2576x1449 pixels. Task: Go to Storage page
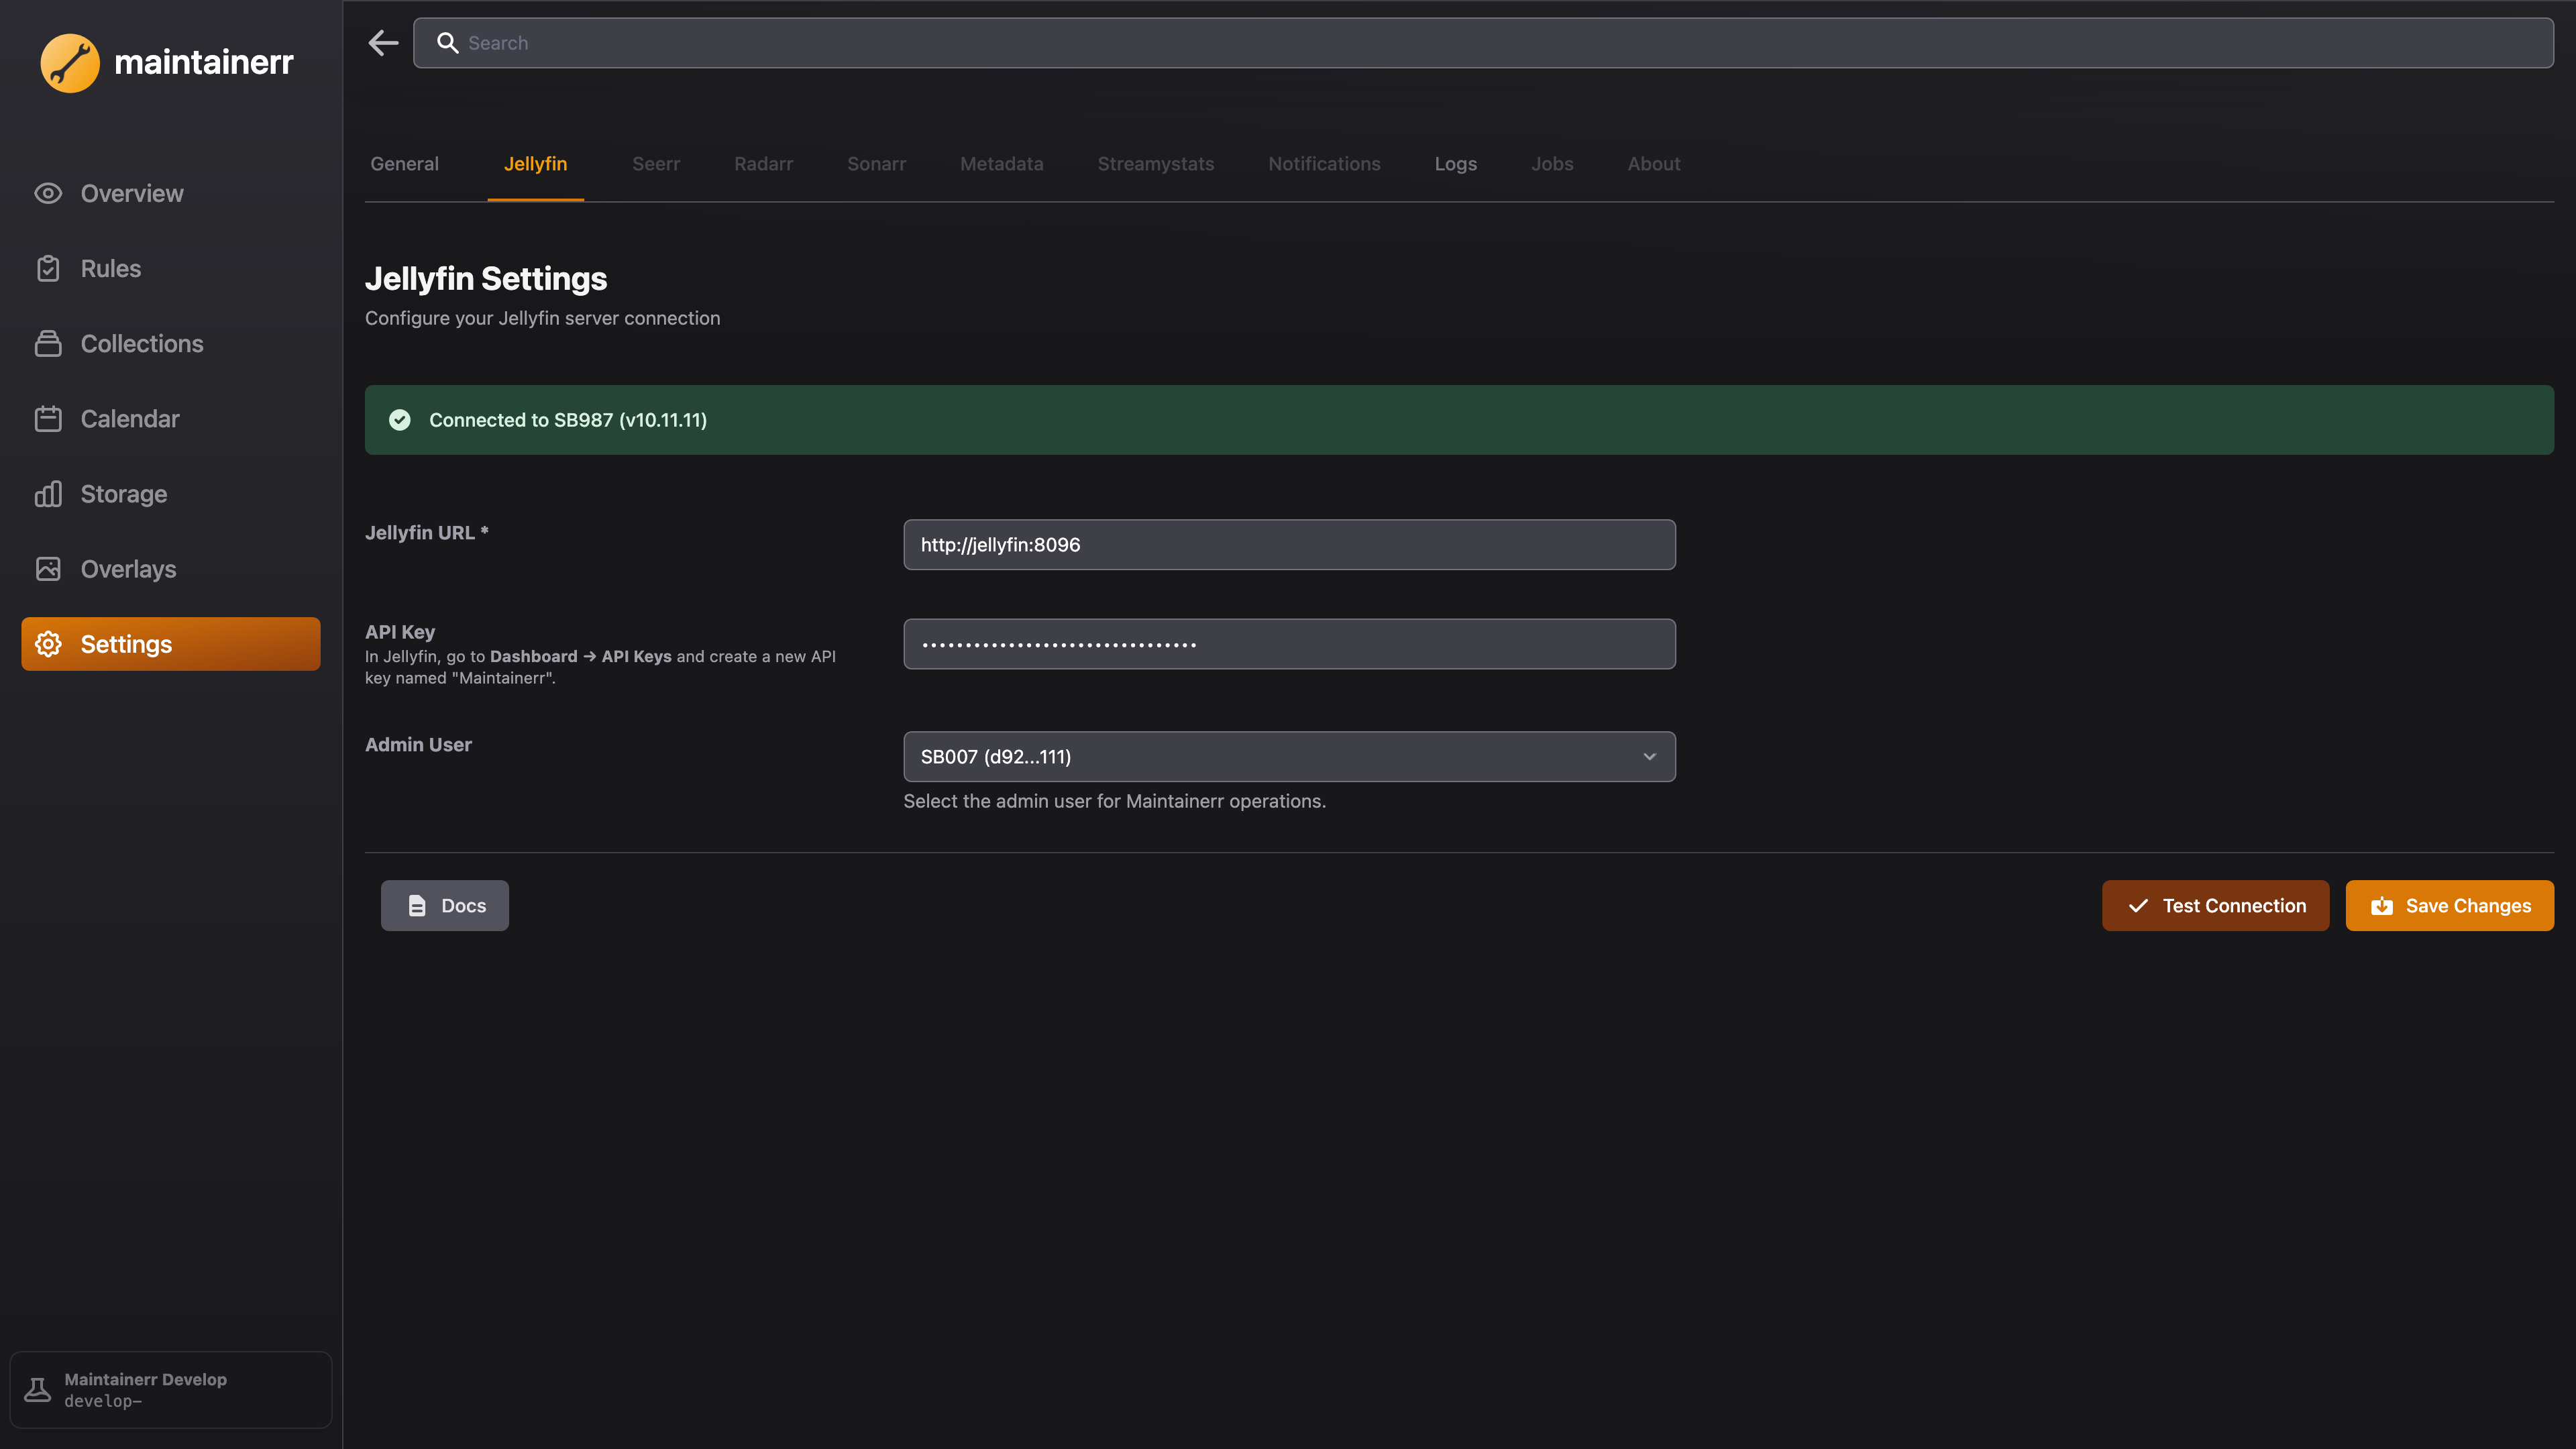(x=171, y=493)
